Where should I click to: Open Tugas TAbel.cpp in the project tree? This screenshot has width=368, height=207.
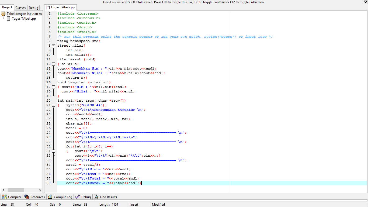point(24,19)
